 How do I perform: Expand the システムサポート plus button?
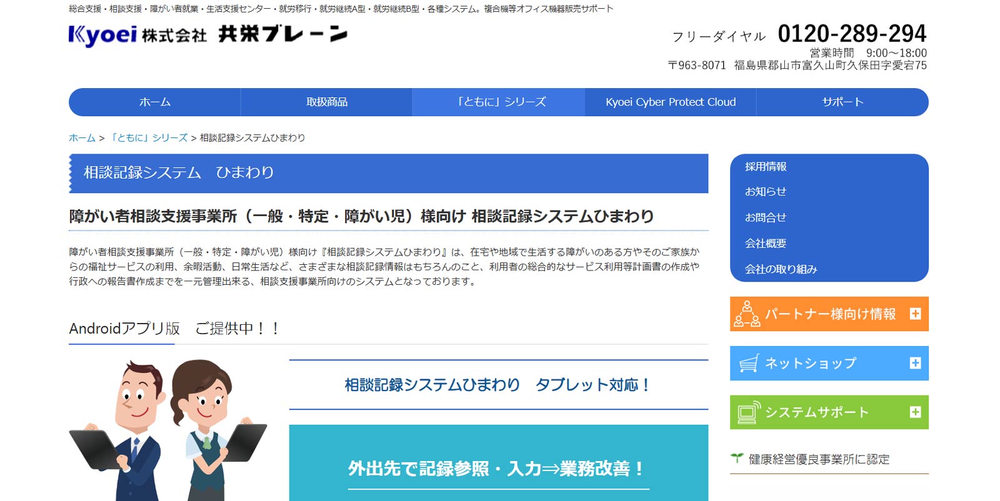(x=915, y=412)
